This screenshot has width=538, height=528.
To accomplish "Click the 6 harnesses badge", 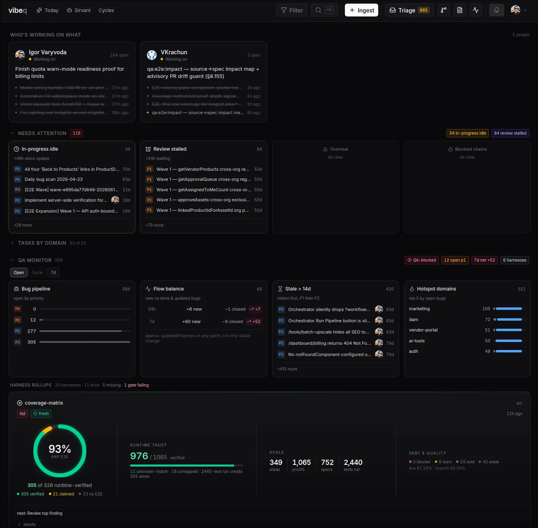I will click(x=515, y=260).
